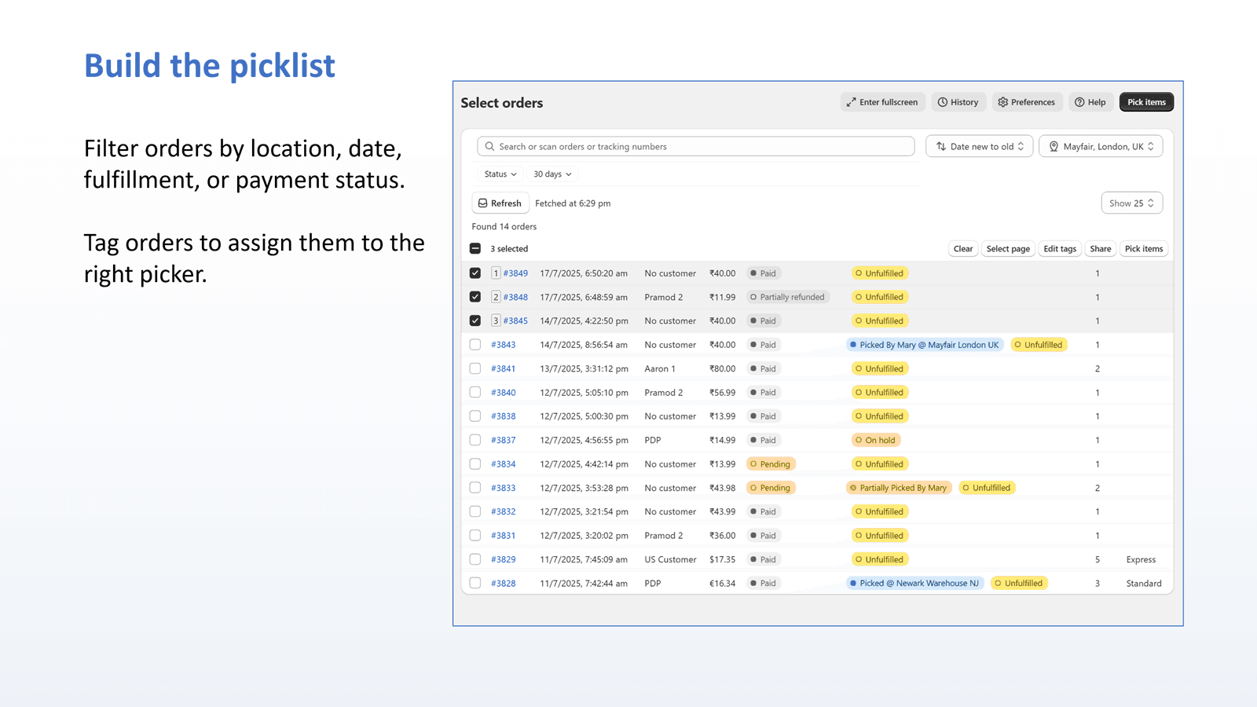Click the Enter fullscreen button
Viewport: 1257px width, 707px height.
[x=882, y=102]
